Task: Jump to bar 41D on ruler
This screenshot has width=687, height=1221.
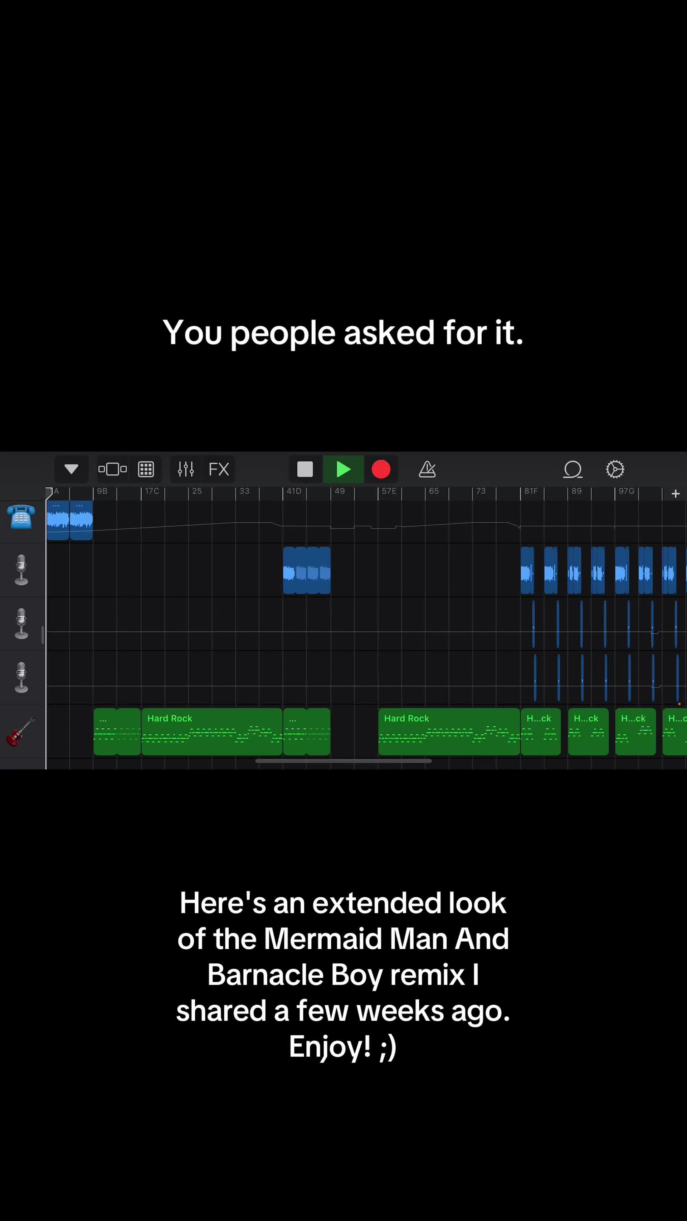Action: pos(294,491)
